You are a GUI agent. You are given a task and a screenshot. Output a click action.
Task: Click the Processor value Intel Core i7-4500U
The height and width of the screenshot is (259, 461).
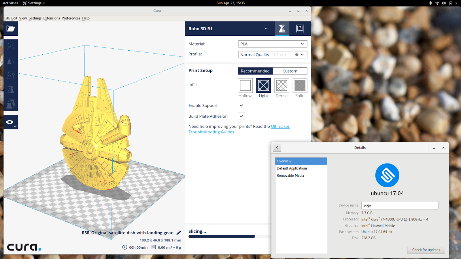click(x=395, y=219)
